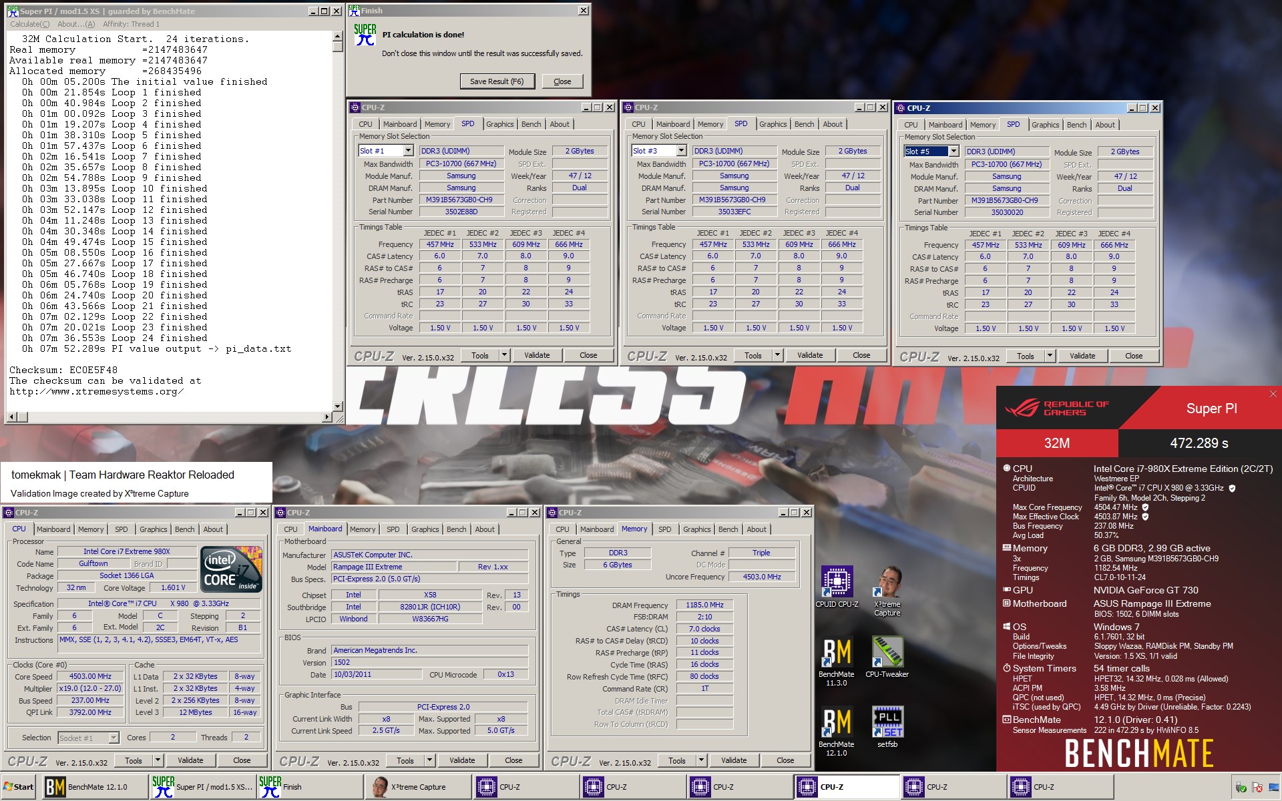
Task: Expand Tools arrow in Mainboard CPU-Z window
Action: tap(429, 760)
